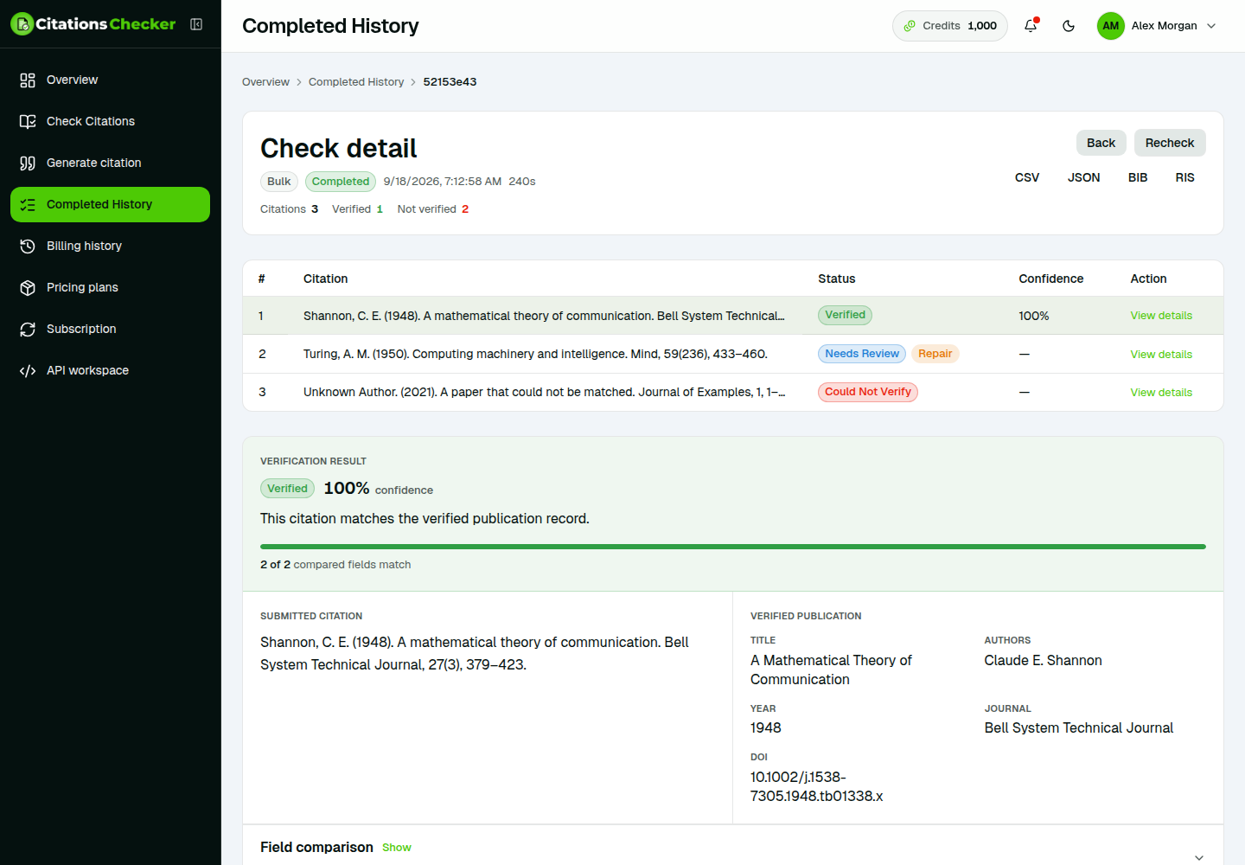Click the Recheck button
Screen dimensions: 1245x865
click(x=1170, y=143)
